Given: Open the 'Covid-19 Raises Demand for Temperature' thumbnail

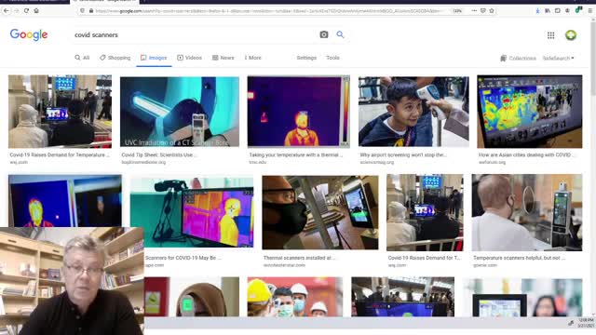Looking at the screenshot, I should (60, 112).
